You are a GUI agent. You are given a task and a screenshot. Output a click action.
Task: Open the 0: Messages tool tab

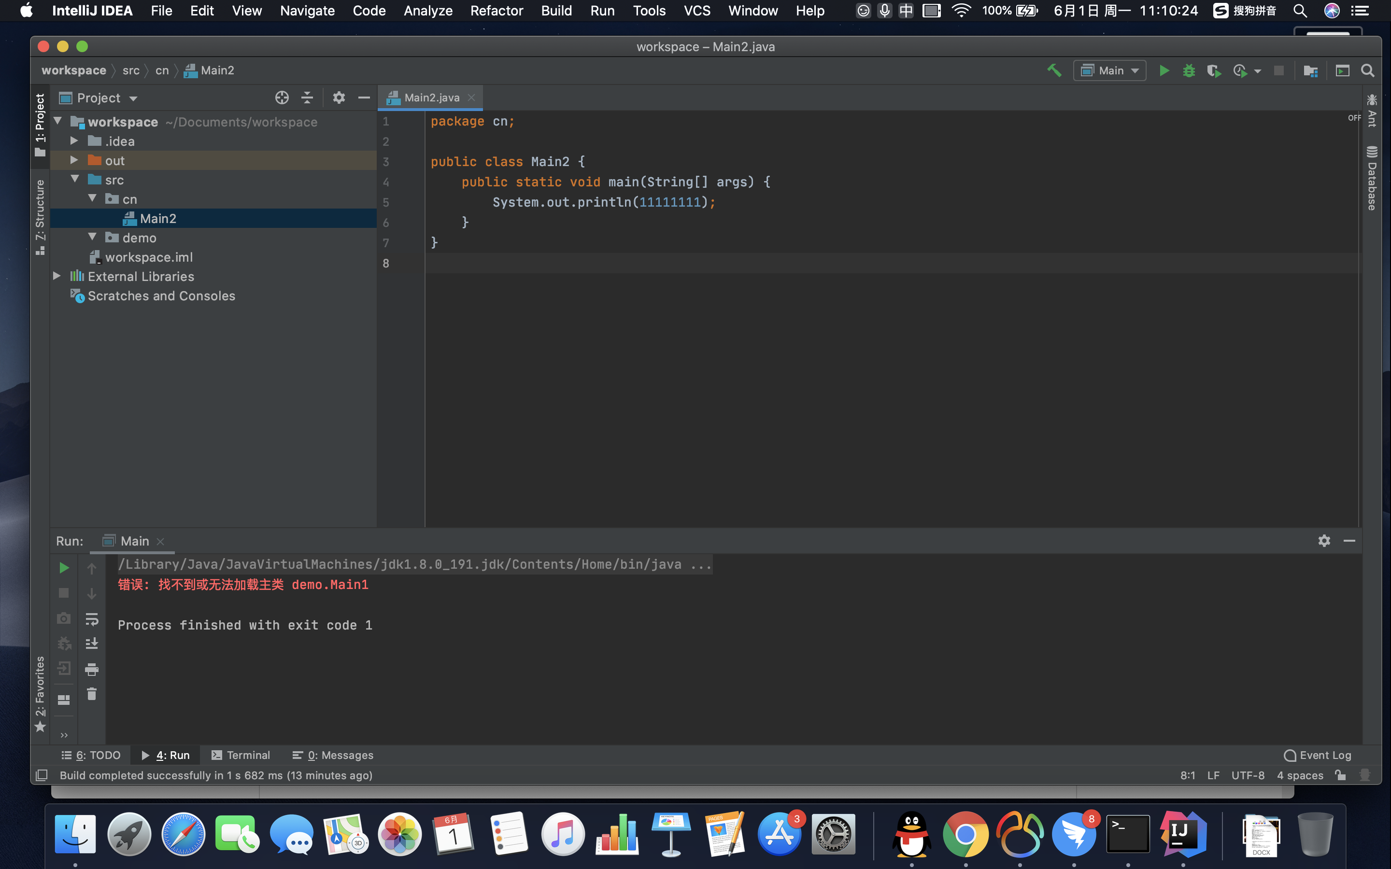(333, 755)
